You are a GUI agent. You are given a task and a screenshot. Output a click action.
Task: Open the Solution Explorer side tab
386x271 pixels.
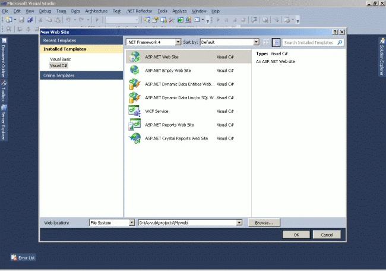[382, 56]
